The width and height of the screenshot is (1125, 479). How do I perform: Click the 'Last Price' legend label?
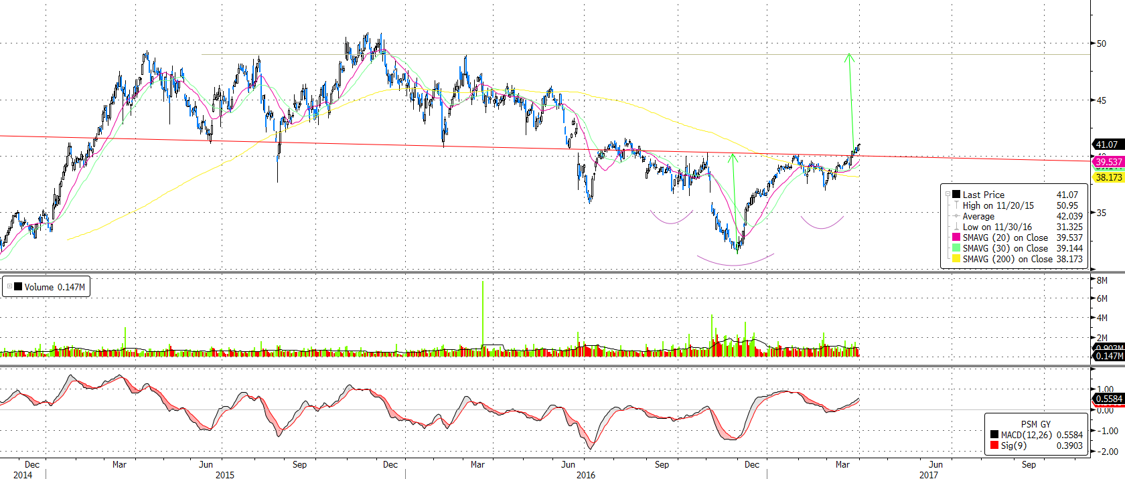[983, 195]
